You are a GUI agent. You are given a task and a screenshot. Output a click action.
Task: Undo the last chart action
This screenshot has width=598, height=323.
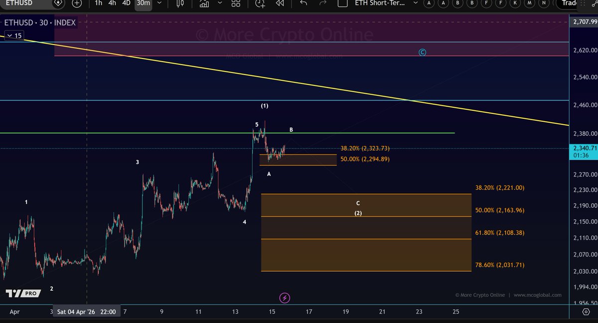(303, 3)
